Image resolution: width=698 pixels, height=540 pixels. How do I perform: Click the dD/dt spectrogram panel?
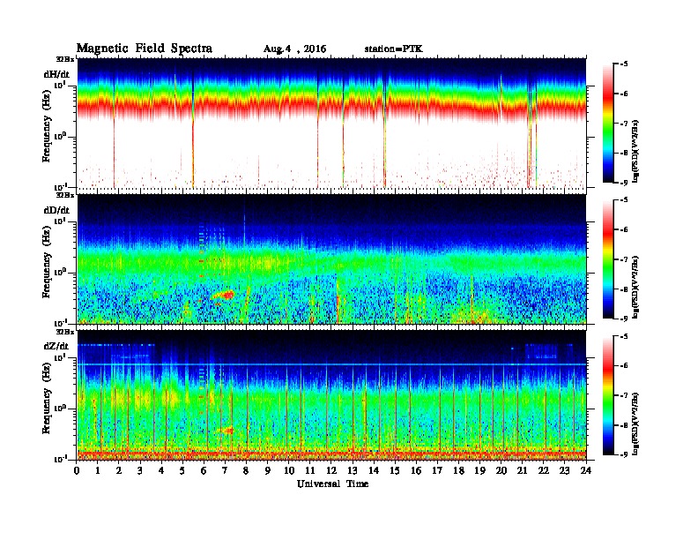[x=331, y=259]
